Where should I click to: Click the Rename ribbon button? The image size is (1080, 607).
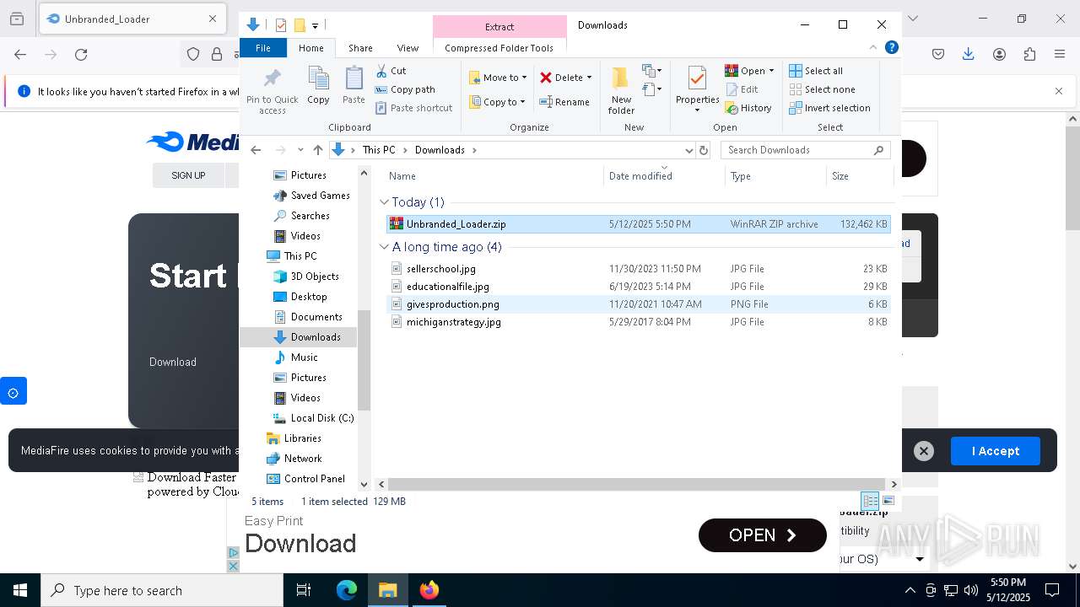(x=564, y=102)
